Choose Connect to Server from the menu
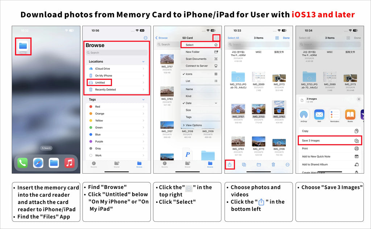This screenshot has height=229, width=371. (x=200, y=66)
